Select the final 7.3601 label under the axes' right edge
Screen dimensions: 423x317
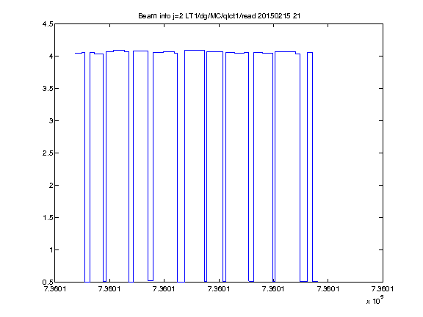(383, 289)
